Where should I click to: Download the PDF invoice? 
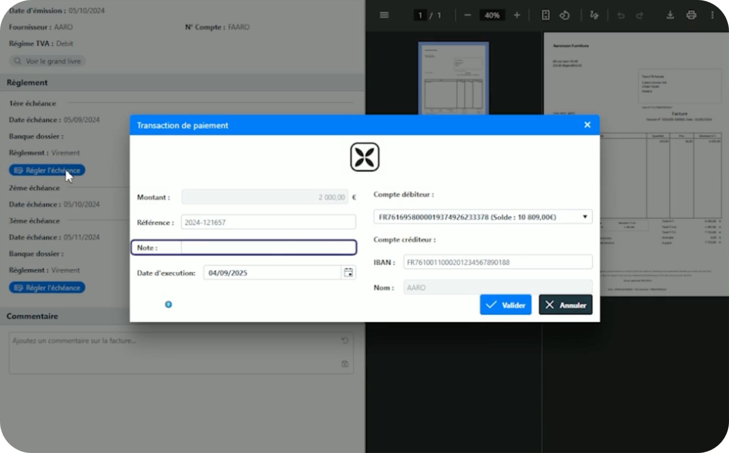(670, 15)
